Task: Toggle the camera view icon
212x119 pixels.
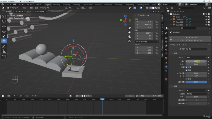Action: 130,37
